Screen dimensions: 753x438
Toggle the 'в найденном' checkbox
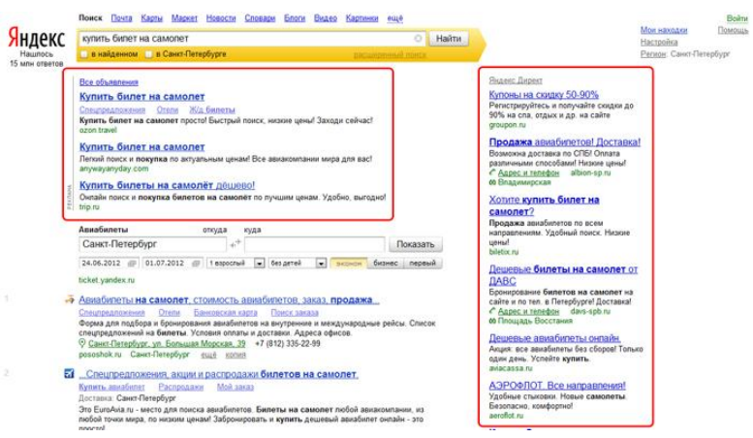[x=84, y=54]
